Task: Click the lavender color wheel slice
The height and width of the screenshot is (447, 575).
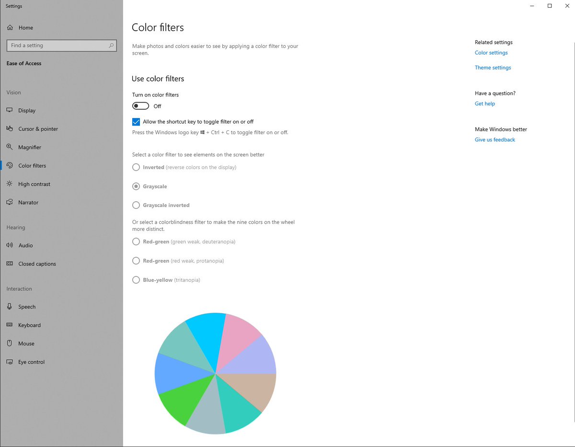Action: (255, 359)
